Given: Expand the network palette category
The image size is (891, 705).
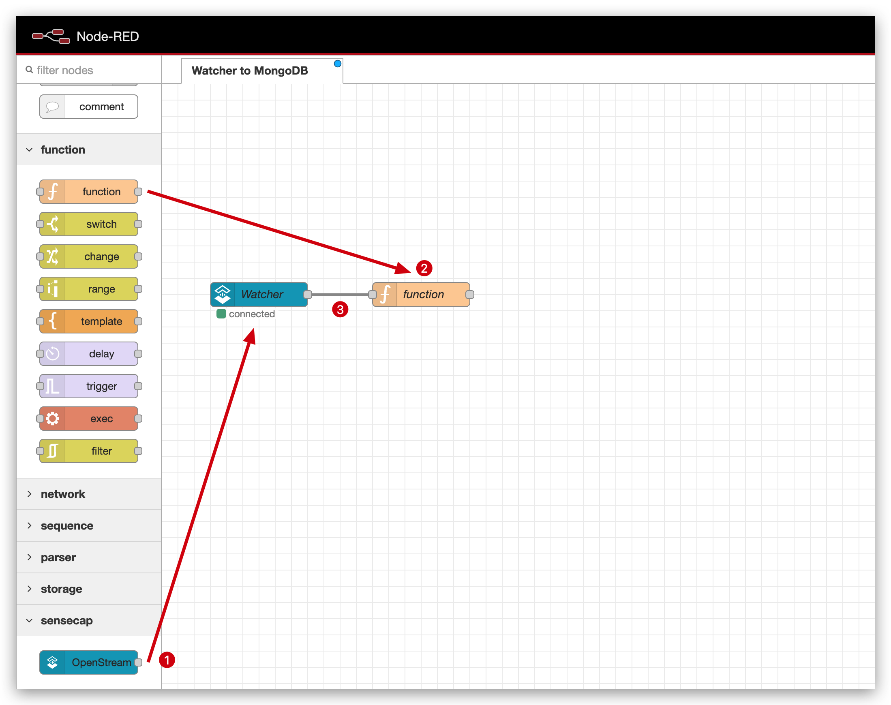Looking at the screenshot, I should [x=89, y=494].
